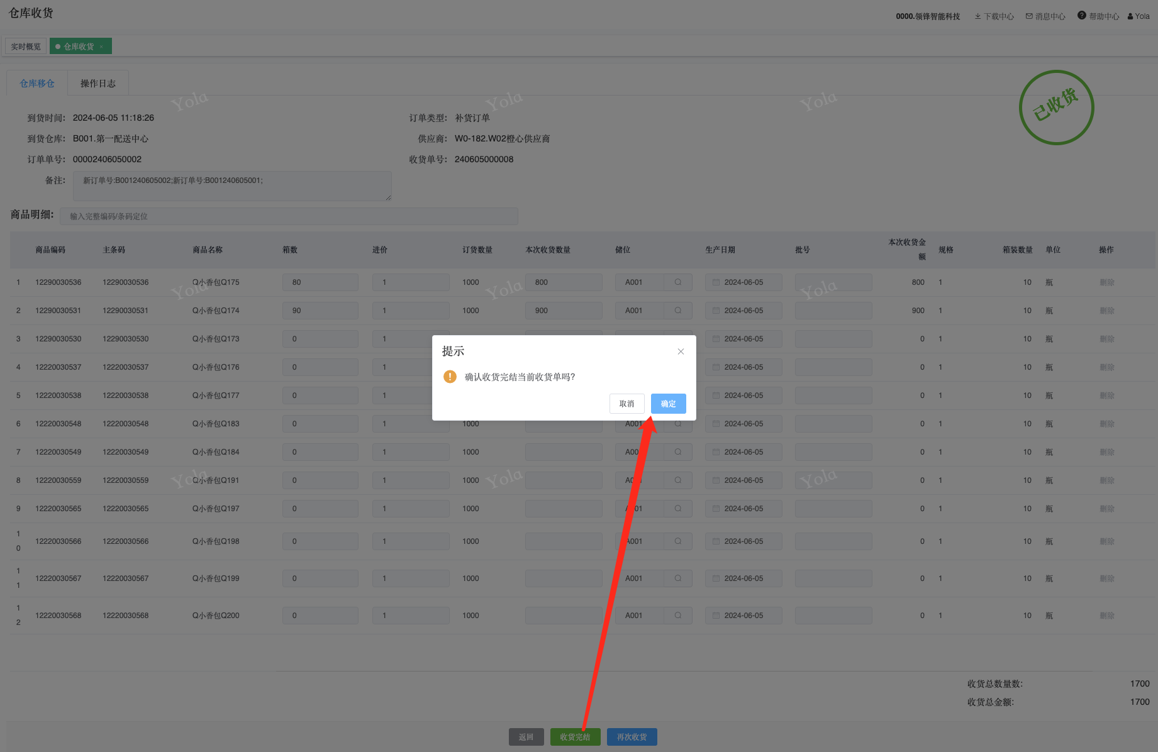The height and width of the screenshot is (752, 1158).
Task: Open the 消息中心 message icon
Action: pos(1029,16)
